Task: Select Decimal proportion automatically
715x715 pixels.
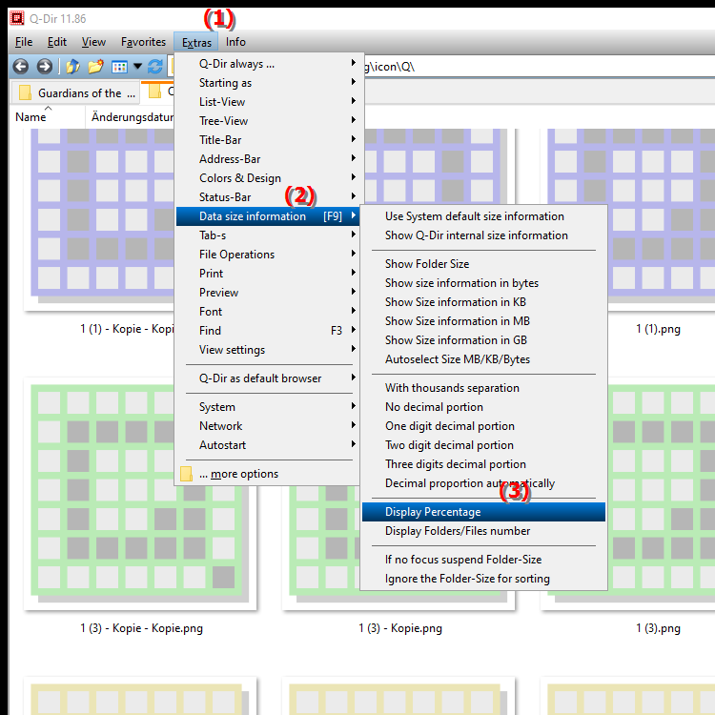Action: 483,483
